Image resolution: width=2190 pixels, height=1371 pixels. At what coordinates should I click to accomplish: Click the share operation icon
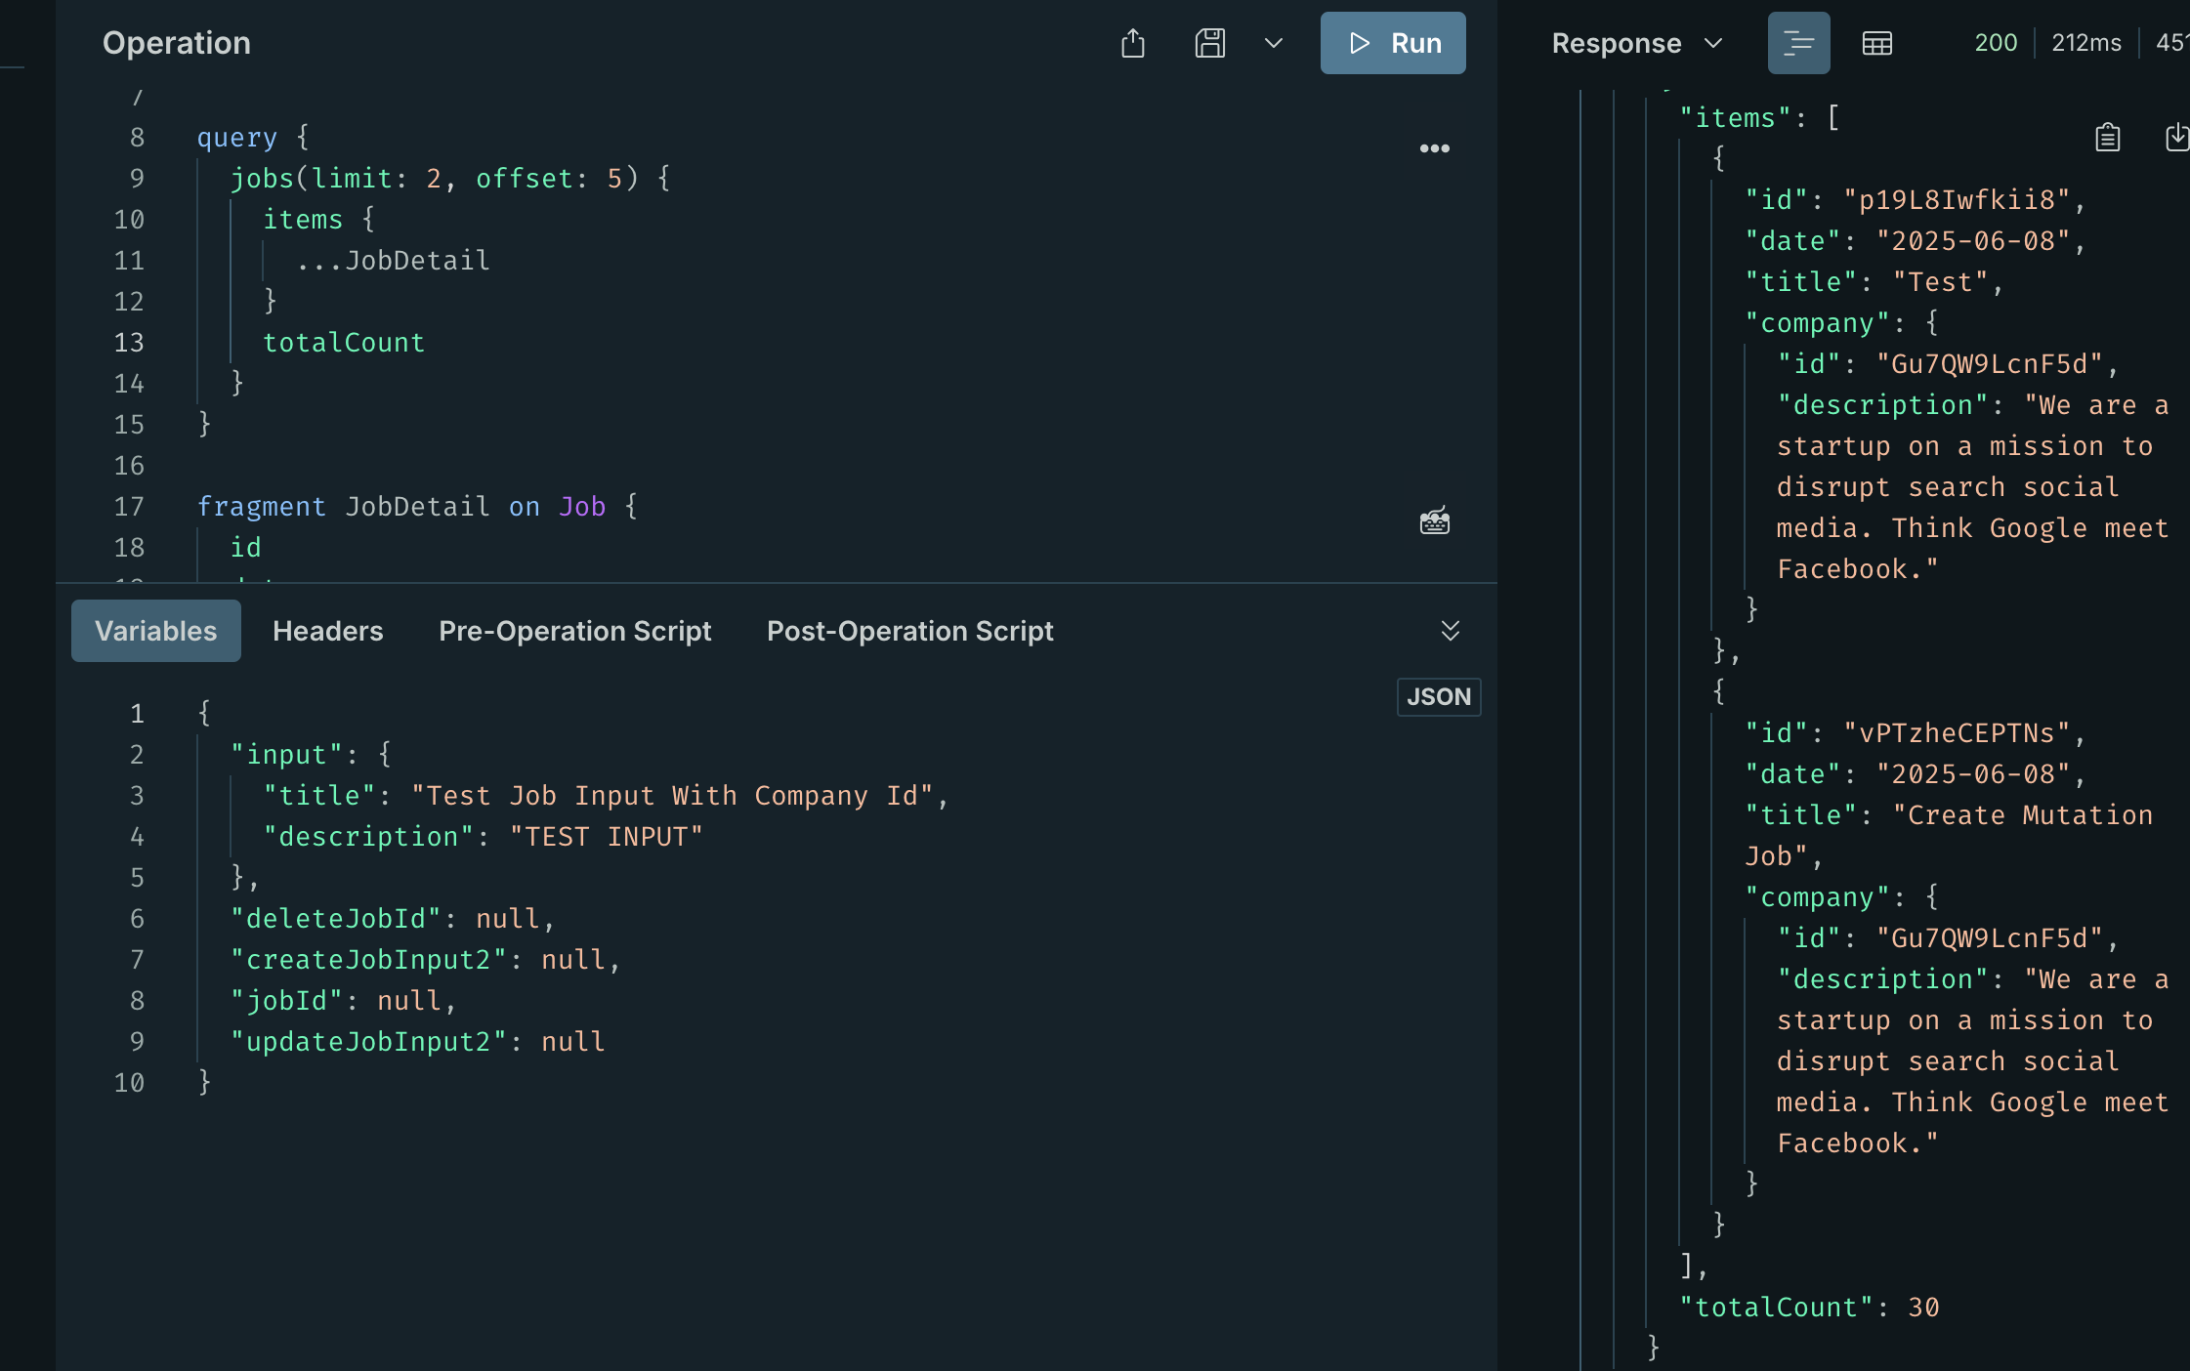(x=1133, y=43)
